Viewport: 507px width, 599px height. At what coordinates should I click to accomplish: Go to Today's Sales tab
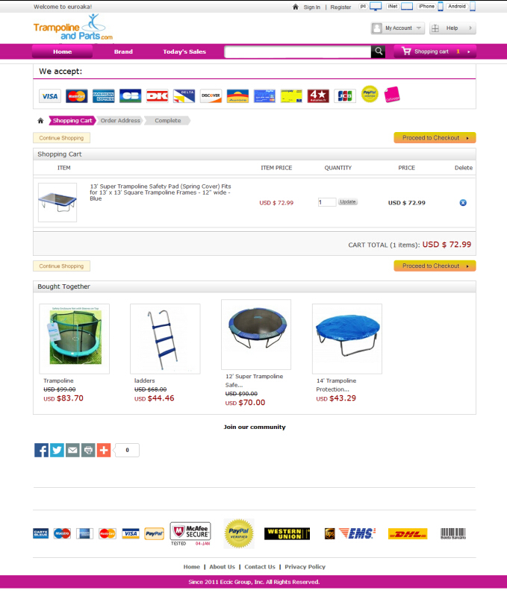184,51
